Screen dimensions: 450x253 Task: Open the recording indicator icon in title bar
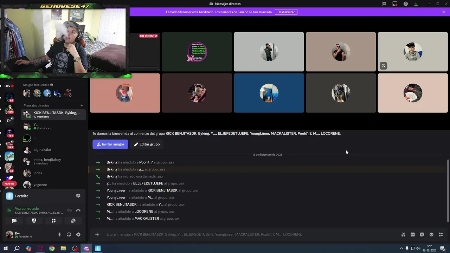tap(395, 4)
